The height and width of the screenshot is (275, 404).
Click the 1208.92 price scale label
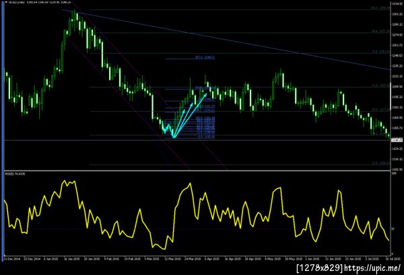pos(397,87)
